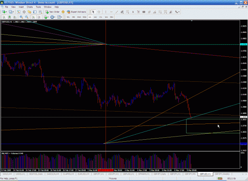The image size is (248, 181).
Task: Select the vertical line drawing tool
Action: tap(106, 12)
